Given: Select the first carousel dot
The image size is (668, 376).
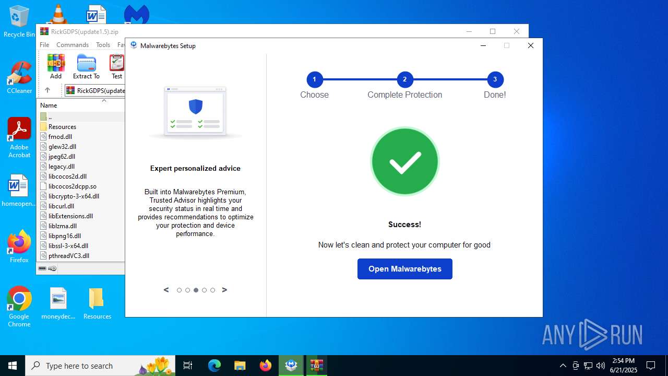Looking at the screenshot, I should [x=179, y=290].
